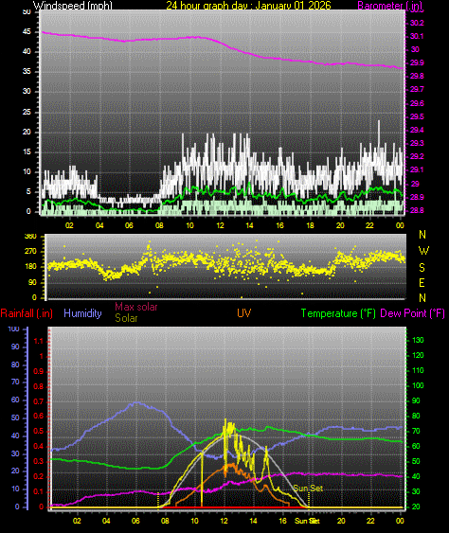This screenshot has width=449, height=533.
Task: Click the '14' hour label under the windspeed graph
Action: point(249,225)
